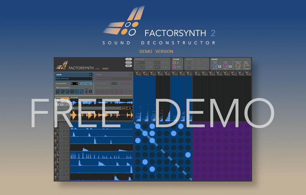This screenshot has height=195, width=306.
Task: Click the S button in Main operations
Action: coord(90,91)
